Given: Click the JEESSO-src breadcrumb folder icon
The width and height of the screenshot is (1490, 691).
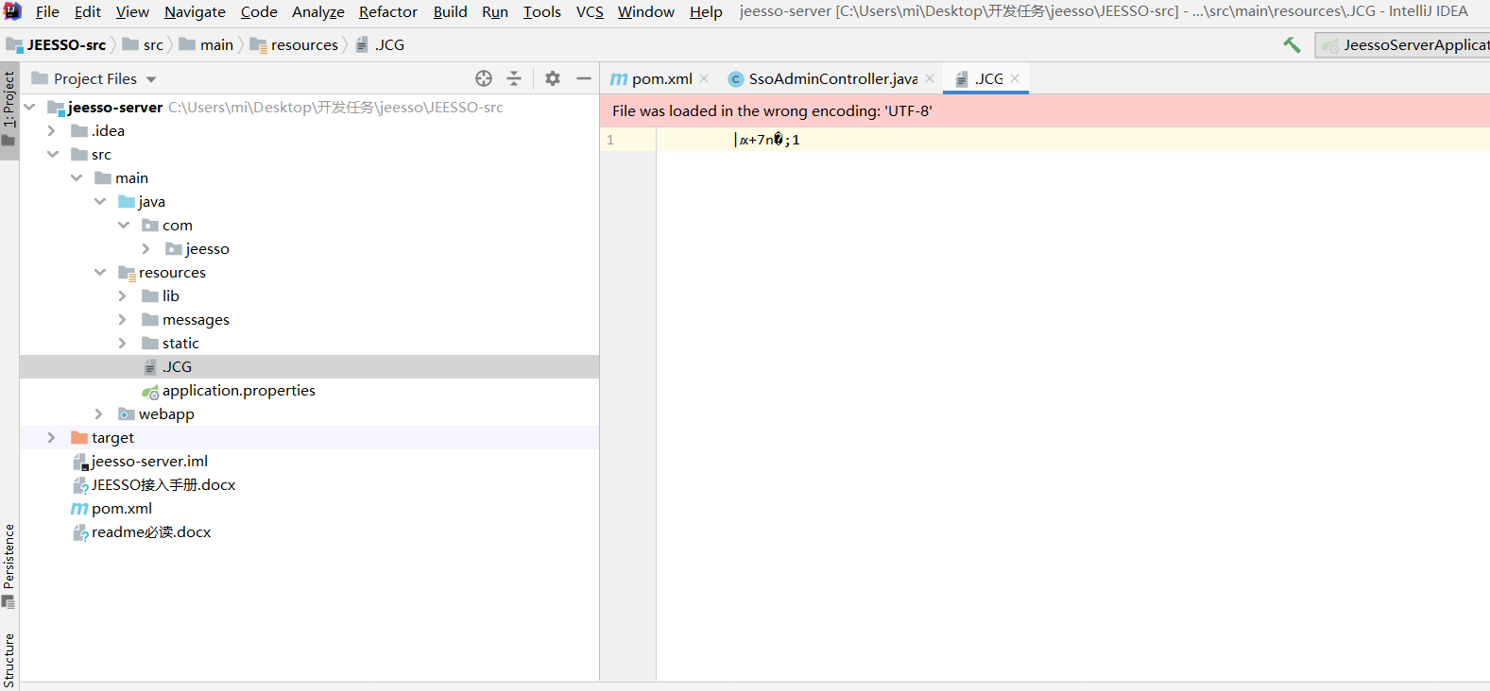Looking at the screenshot, I should (14, 45).
